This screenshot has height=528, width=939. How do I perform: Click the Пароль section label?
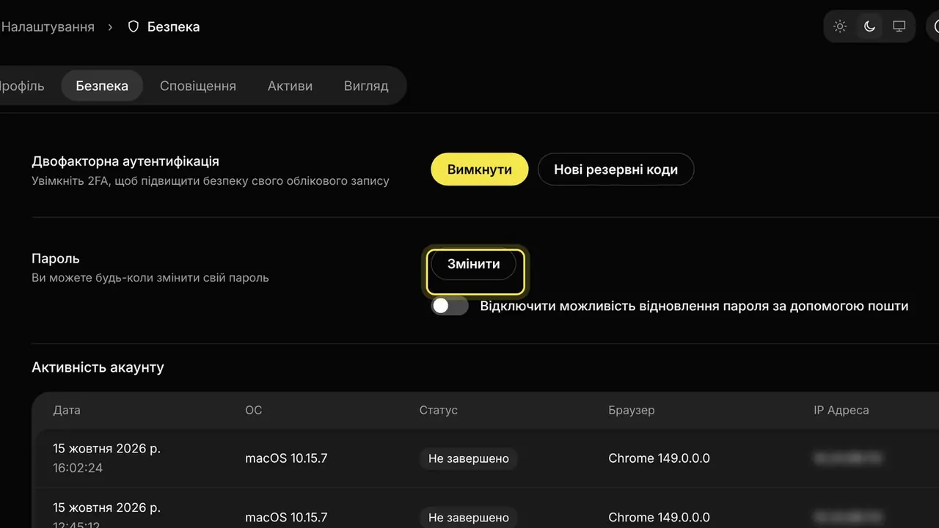tap(56, 259)
